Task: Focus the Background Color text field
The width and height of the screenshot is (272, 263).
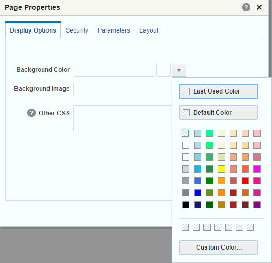Action: point(115,70)
